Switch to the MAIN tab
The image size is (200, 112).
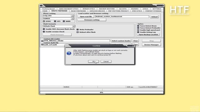pyautogui.click(x=45, y=11)
